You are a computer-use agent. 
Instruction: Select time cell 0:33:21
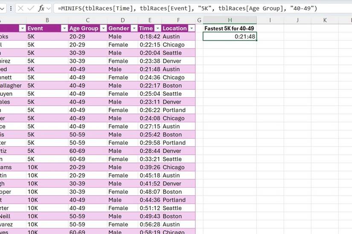[150, 159]
